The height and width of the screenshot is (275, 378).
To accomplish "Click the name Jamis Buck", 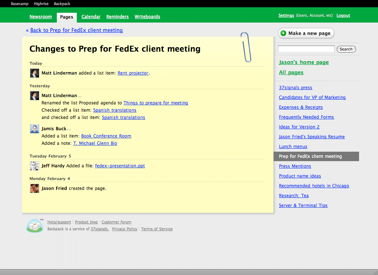I will pyautogui.click(x=54, y=129).
